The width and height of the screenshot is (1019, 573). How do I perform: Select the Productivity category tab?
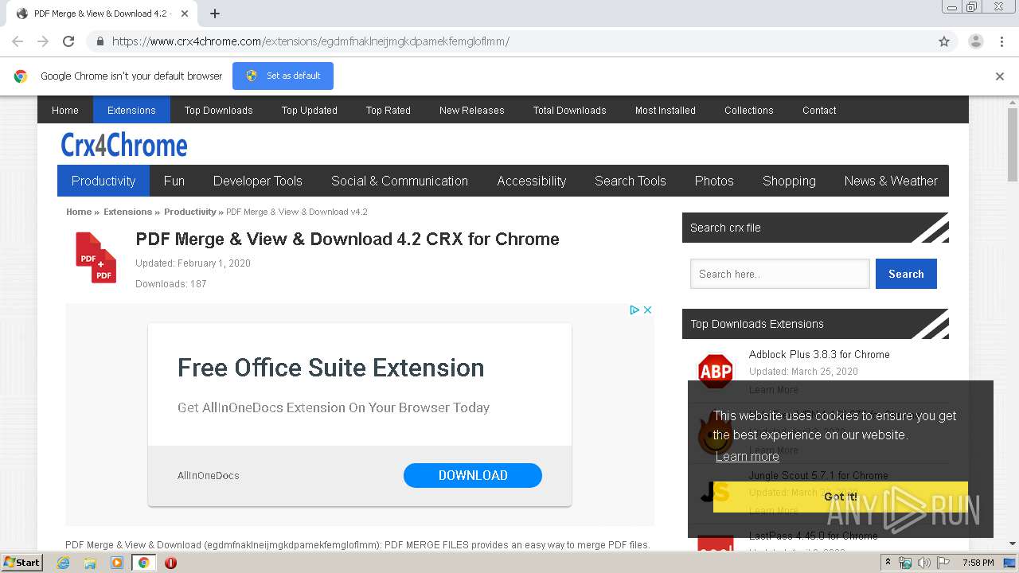[x=103, y=181]
